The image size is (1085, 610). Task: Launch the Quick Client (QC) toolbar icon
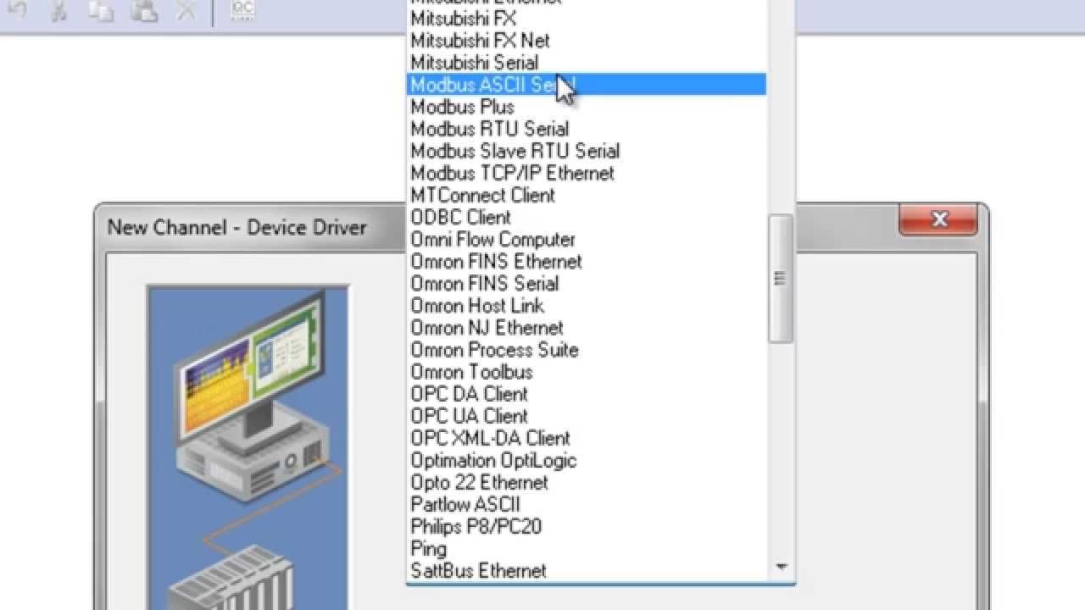point(243,10)
